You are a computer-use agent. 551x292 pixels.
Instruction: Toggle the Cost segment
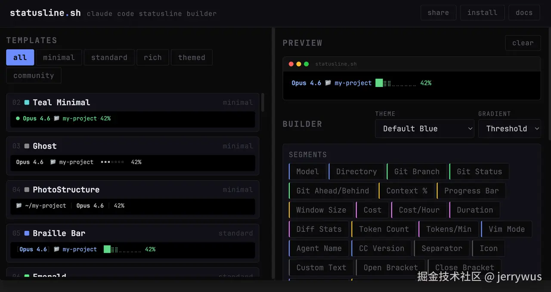(x=372, y=210)
